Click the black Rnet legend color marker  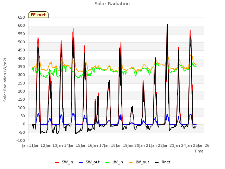[x=157, y=163]
